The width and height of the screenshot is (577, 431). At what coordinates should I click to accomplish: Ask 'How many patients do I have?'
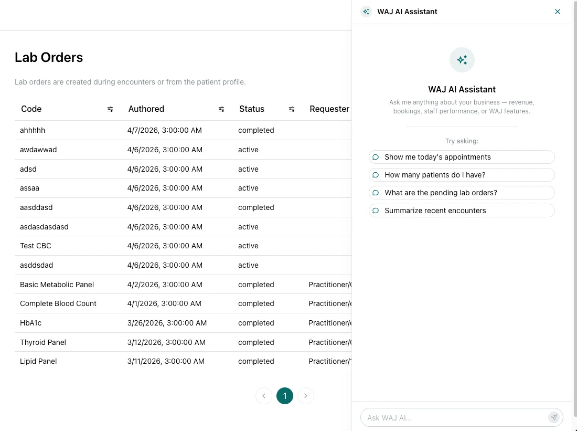(462, 175)
